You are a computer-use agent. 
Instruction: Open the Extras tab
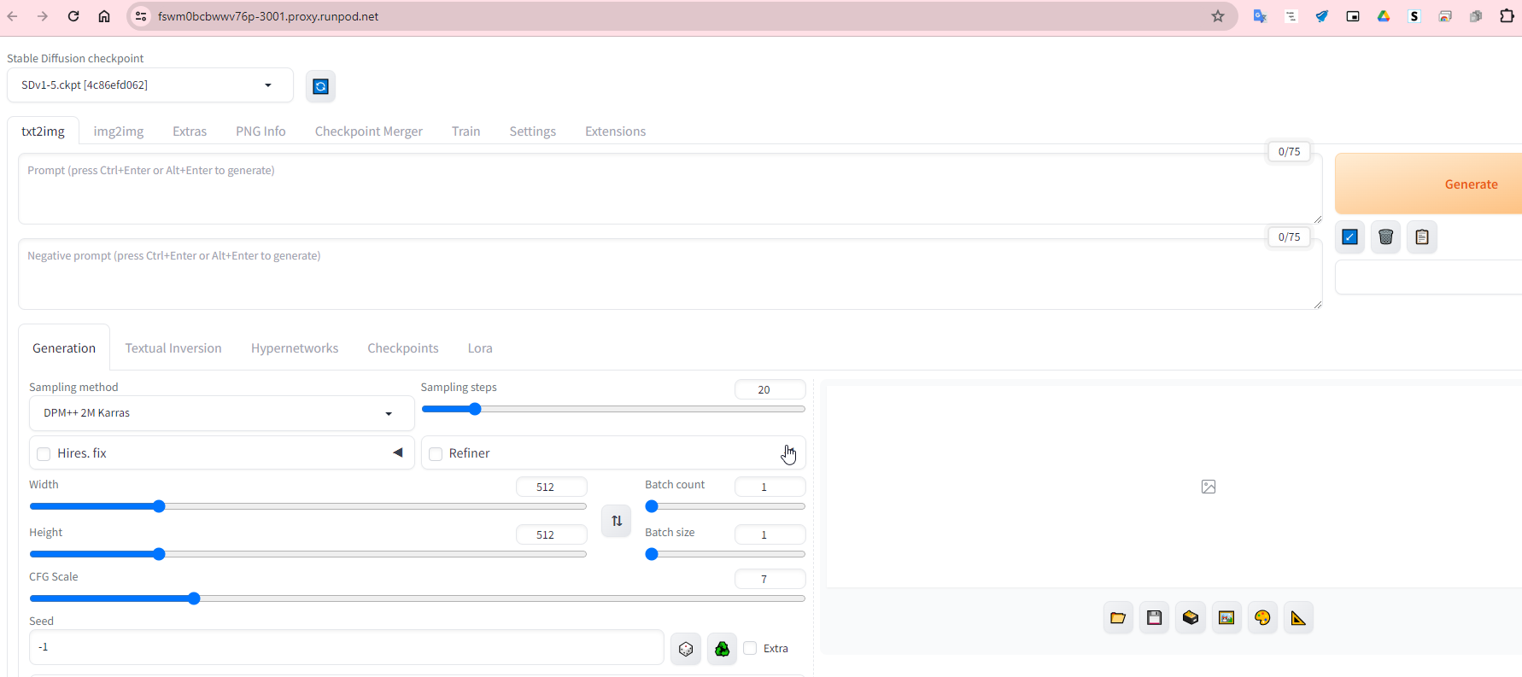click(x=190, y=131)
